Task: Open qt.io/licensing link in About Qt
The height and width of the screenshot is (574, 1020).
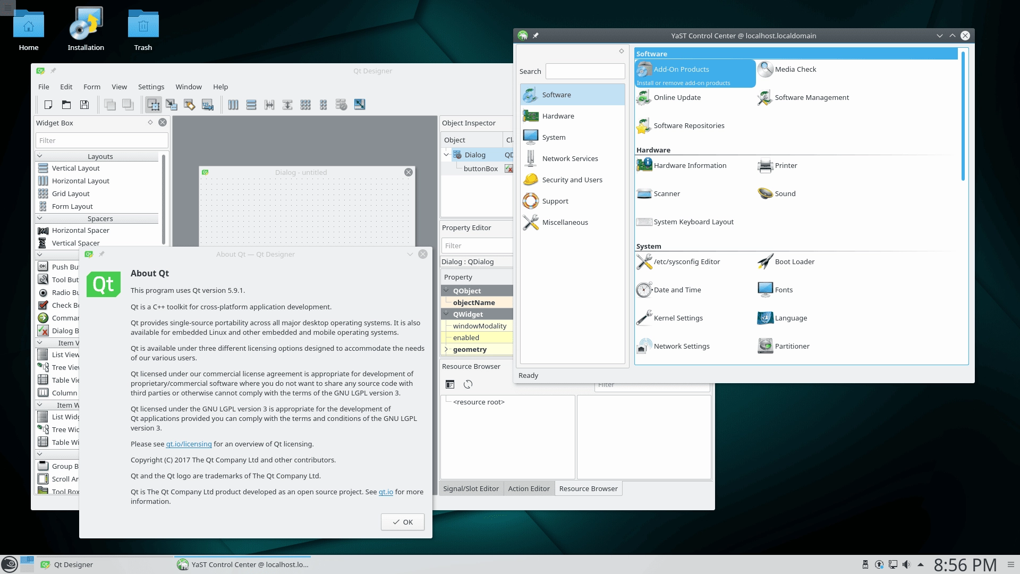Action: point(189,444)
